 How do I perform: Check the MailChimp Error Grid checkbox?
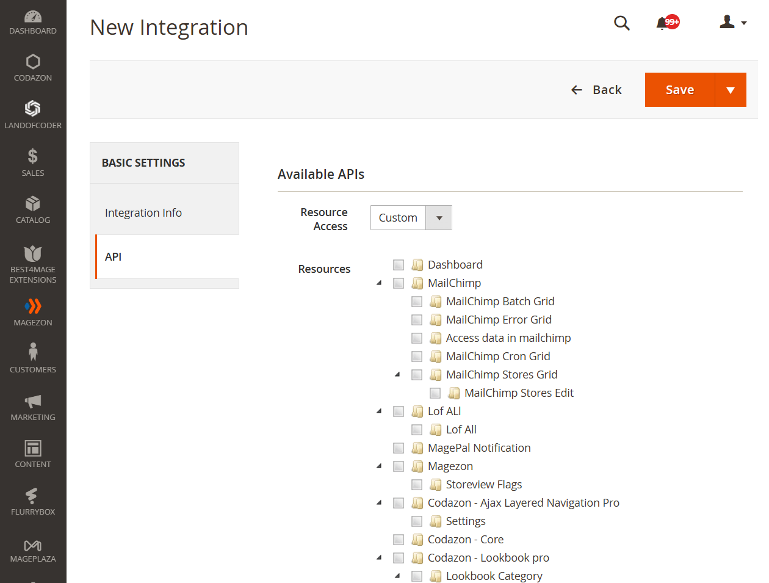[417, 320]
